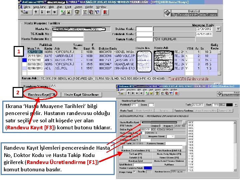Click Y button next to Saat in Randevu Kayıt
Screen dimensions: 240x180
236,105
